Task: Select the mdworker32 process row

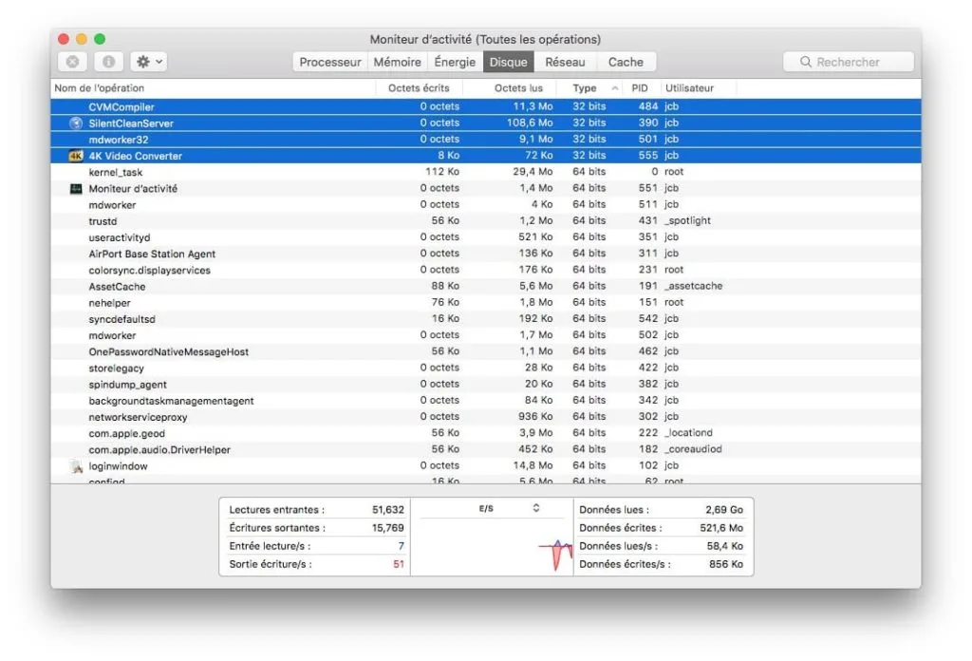Action: click(486, 140)
